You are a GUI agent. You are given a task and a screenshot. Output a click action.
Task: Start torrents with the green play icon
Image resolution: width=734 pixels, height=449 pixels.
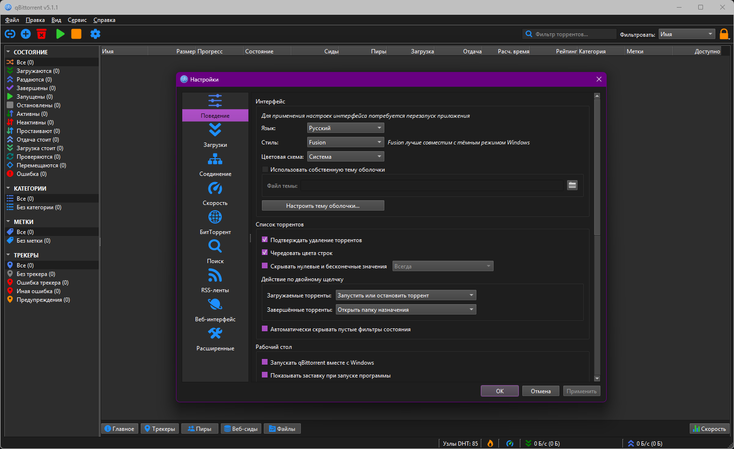[60, 34]
